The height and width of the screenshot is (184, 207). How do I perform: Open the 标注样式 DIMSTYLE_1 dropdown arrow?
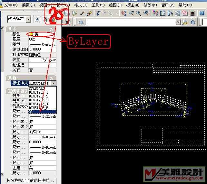coord(54,83)
